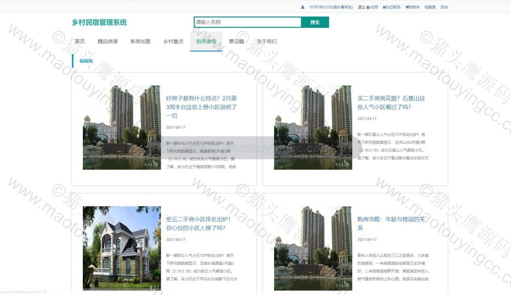Click the villa thumbnail of 密云 article
Image resolution: width=511 pixels, height=295 pixels.
[122, 248]
